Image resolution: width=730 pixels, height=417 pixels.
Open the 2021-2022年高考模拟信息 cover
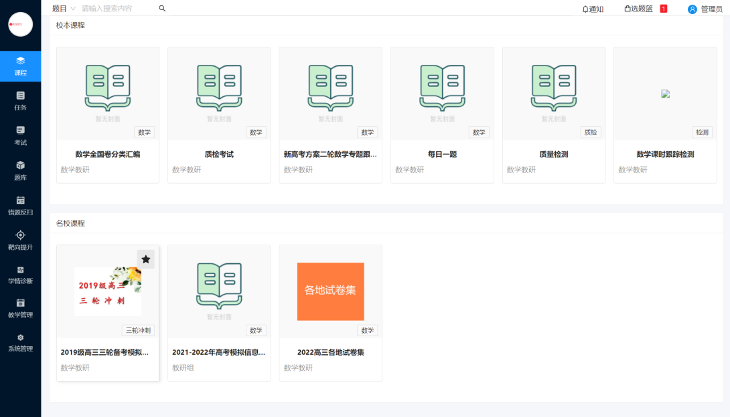[219, 291]
